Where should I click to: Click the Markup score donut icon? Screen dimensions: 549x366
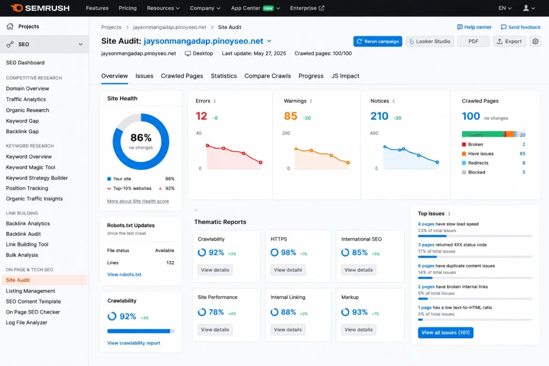345,312
